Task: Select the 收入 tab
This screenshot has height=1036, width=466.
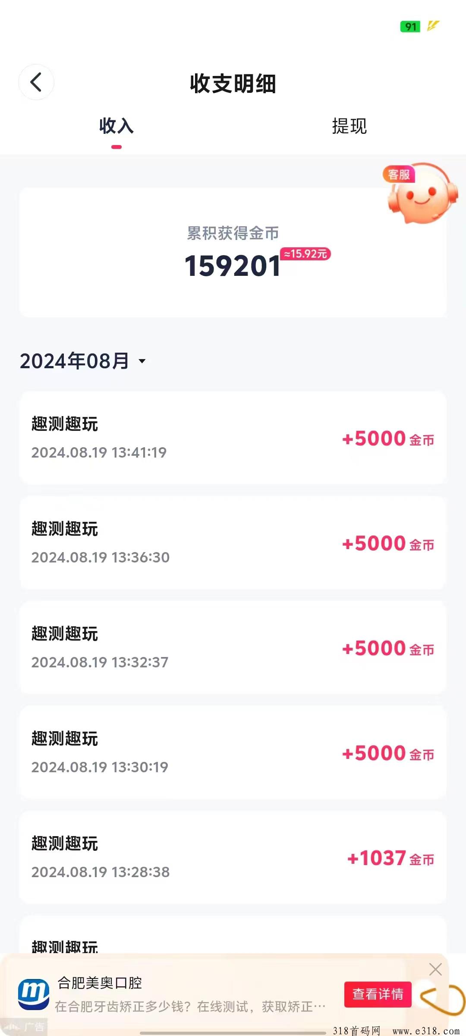Action: coord(116,126)
